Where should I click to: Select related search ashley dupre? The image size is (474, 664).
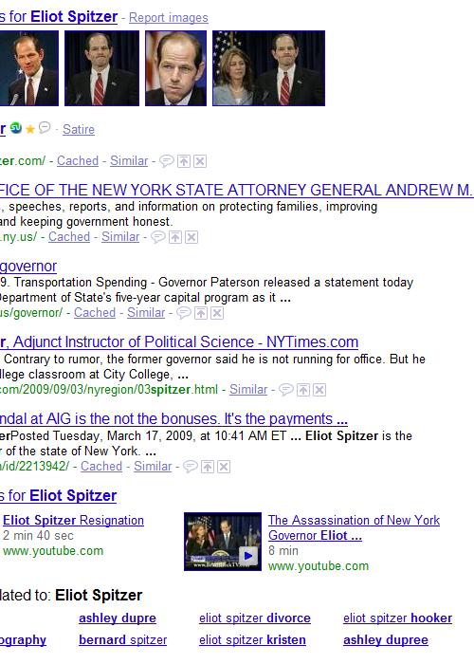point(118,618)
